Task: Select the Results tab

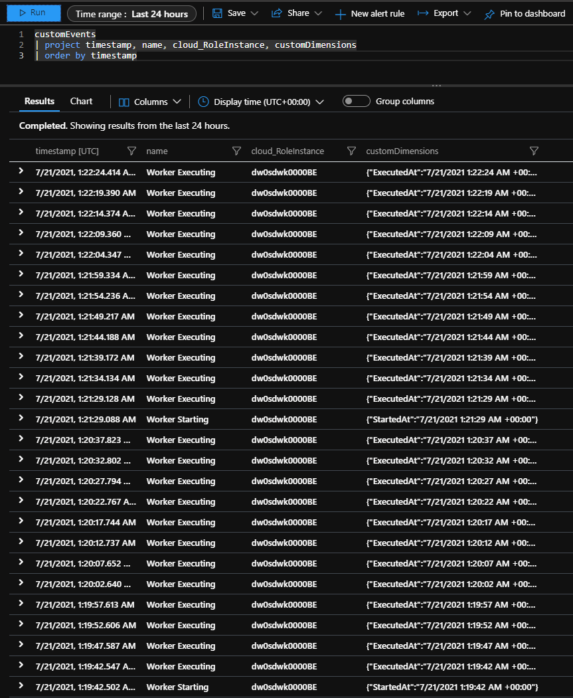Action: click(x=39, y=101)
